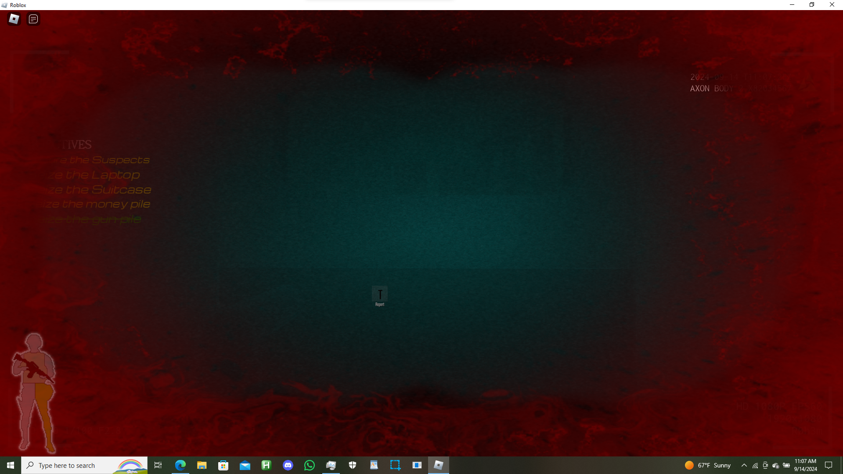Launch Microsoft Edge from taskbar

click(180, 465)
